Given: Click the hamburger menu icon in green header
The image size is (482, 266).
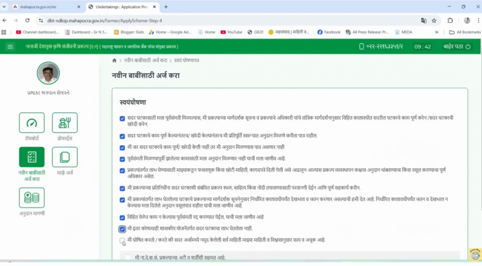Looking at the screenshot, I should pyautogui.click(x=10, y=47).
